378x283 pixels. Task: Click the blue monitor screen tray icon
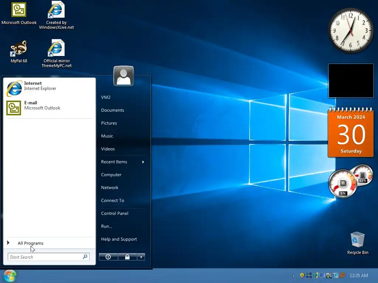322,275
